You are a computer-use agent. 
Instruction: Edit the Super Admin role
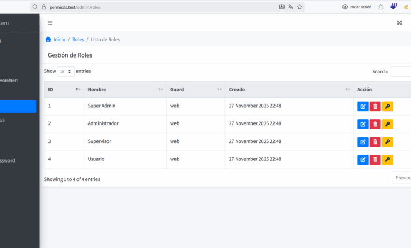point(363,106)
